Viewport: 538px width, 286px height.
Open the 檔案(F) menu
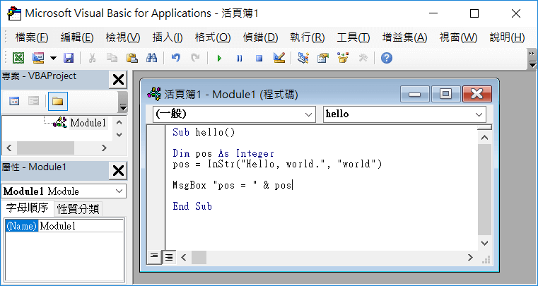pos(32,37)
